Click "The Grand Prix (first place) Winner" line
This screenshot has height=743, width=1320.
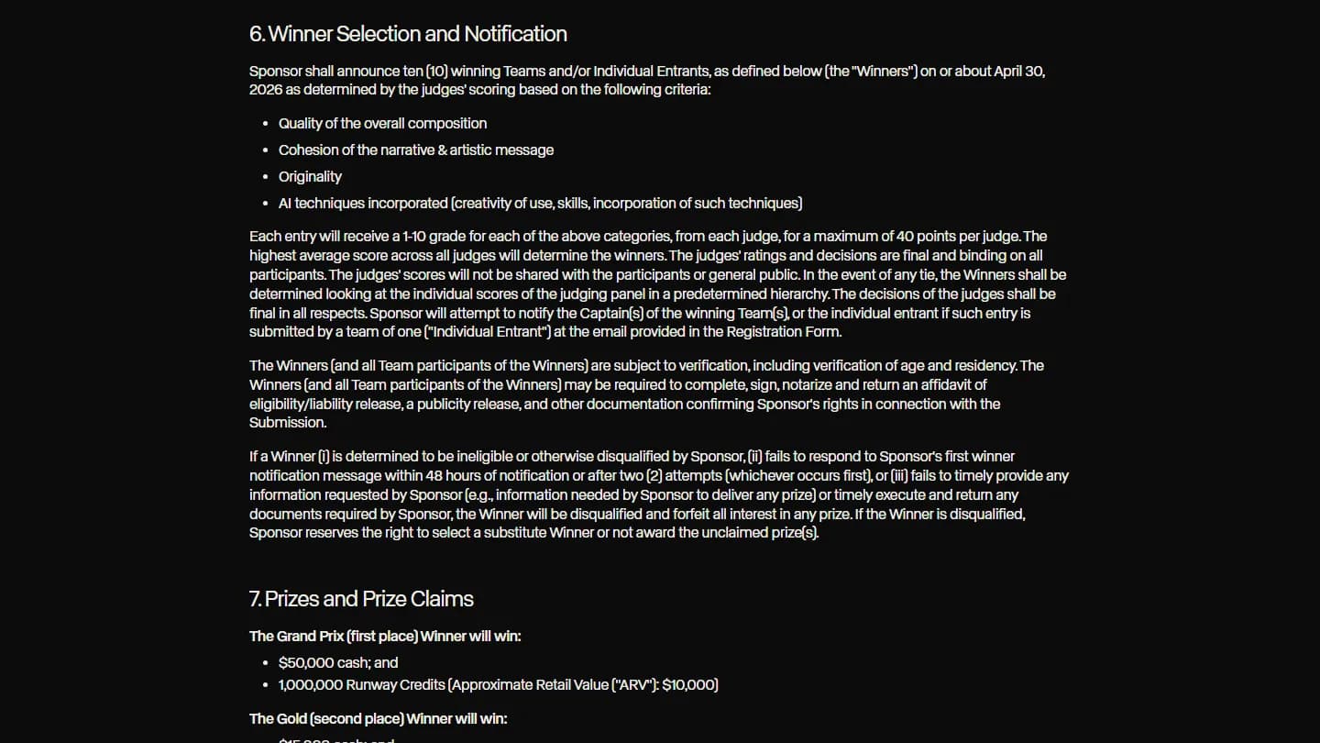pos(385,636)
